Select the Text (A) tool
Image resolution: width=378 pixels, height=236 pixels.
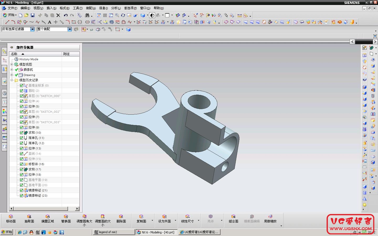(50, 22)
